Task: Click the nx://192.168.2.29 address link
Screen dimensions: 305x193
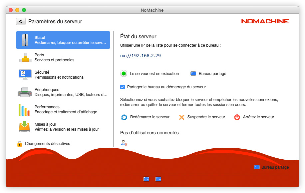Action: tap(140, 56)
